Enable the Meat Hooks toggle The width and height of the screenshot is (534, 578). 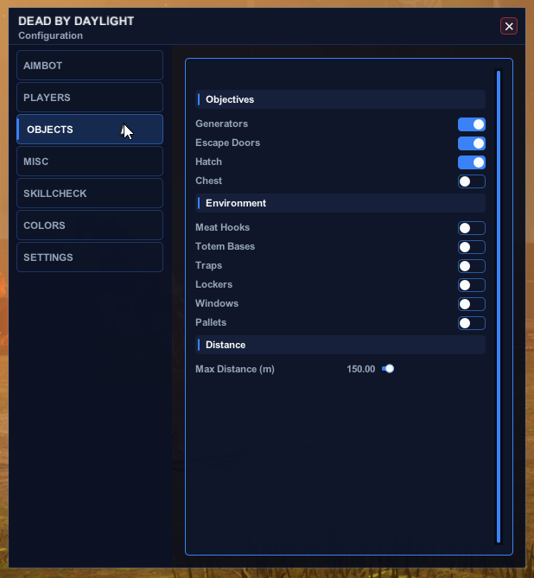471,228
